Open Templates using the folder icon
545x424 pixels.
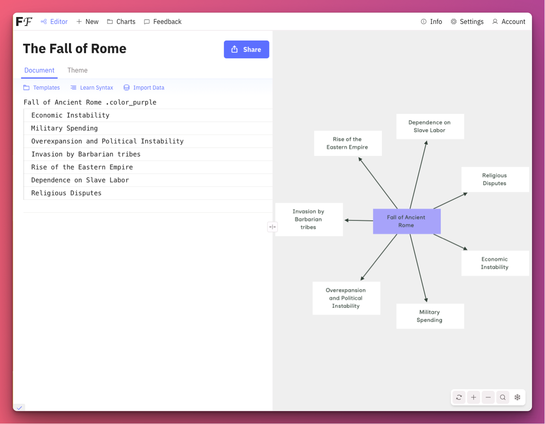pyautogui.click(x=41, y=88)
